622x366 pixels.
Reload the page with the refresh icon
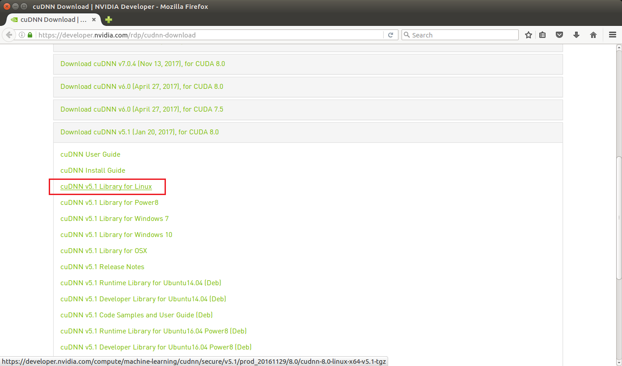[390, 35]
